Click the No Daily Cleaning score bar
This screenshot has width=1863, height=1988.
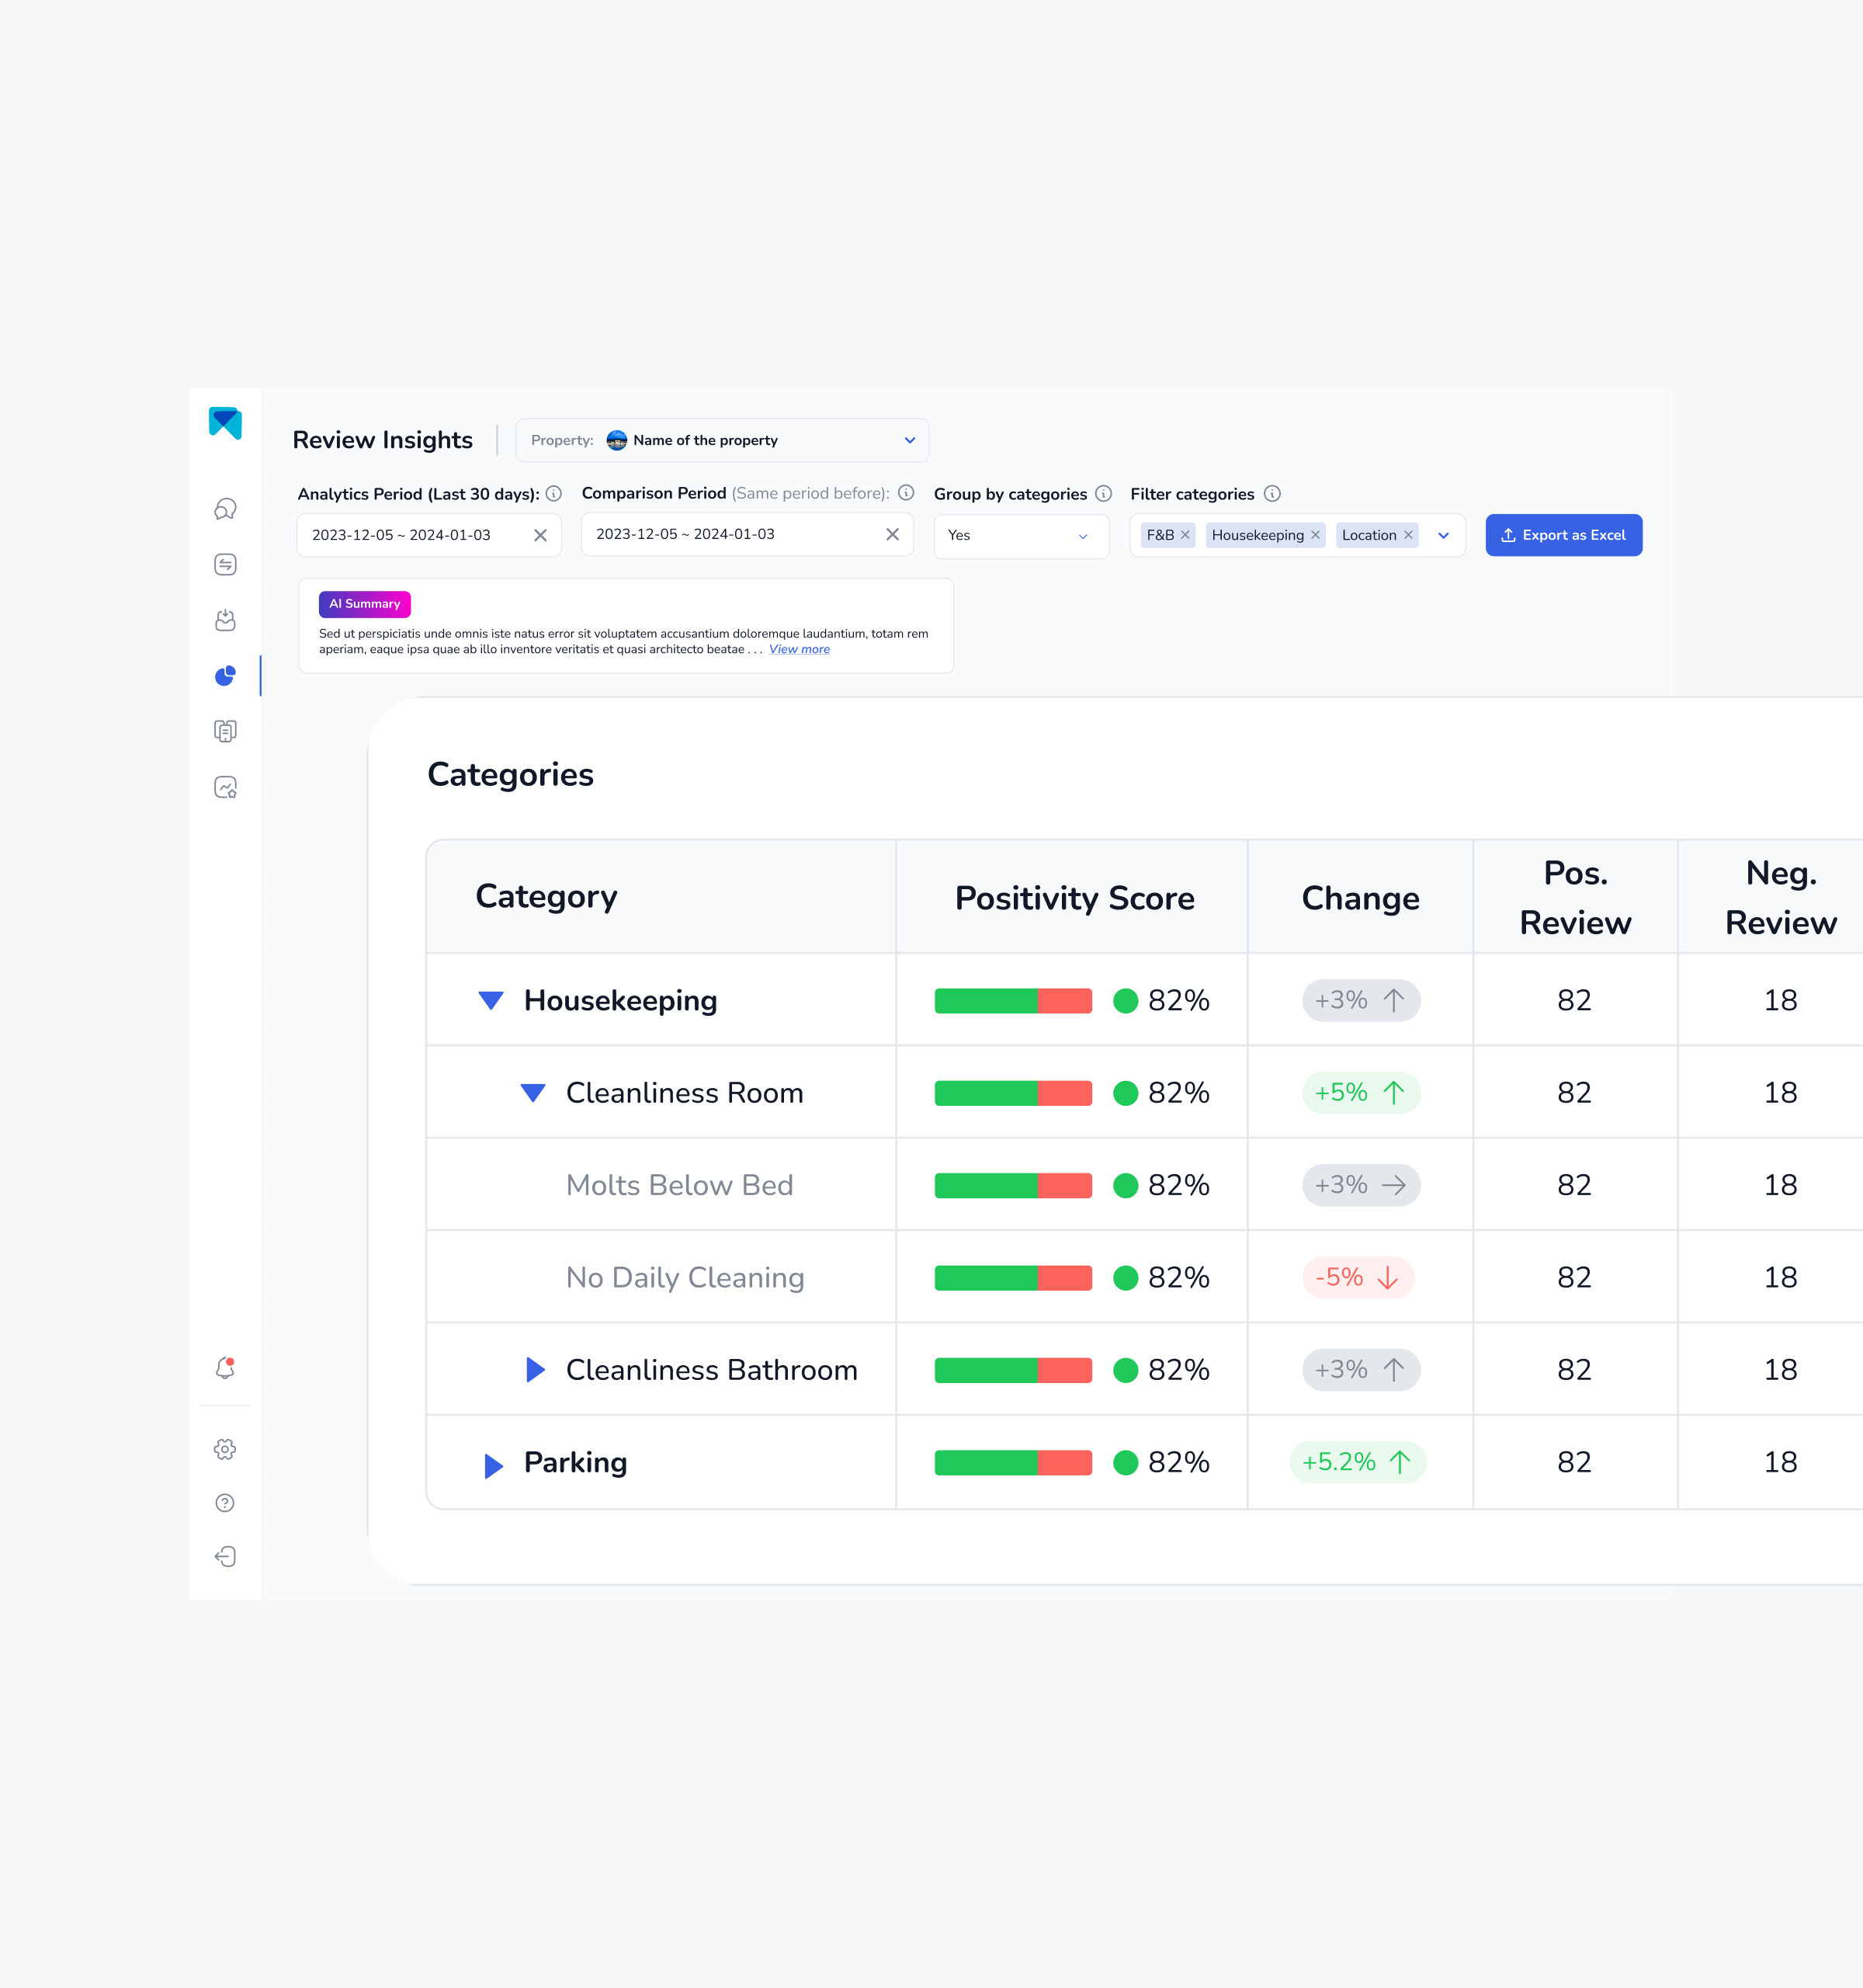1012,1278
